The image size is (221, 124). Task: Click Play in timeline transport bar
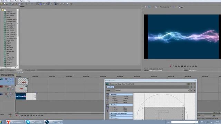tap(25, 116)
